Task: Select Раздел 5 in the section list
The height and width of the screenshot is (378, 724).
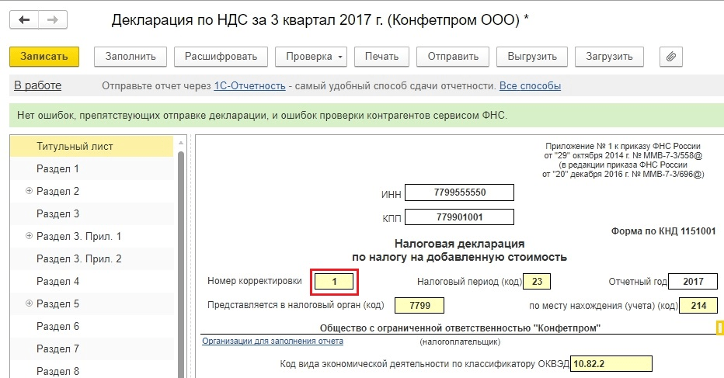Action: click(x=57, y=303)
